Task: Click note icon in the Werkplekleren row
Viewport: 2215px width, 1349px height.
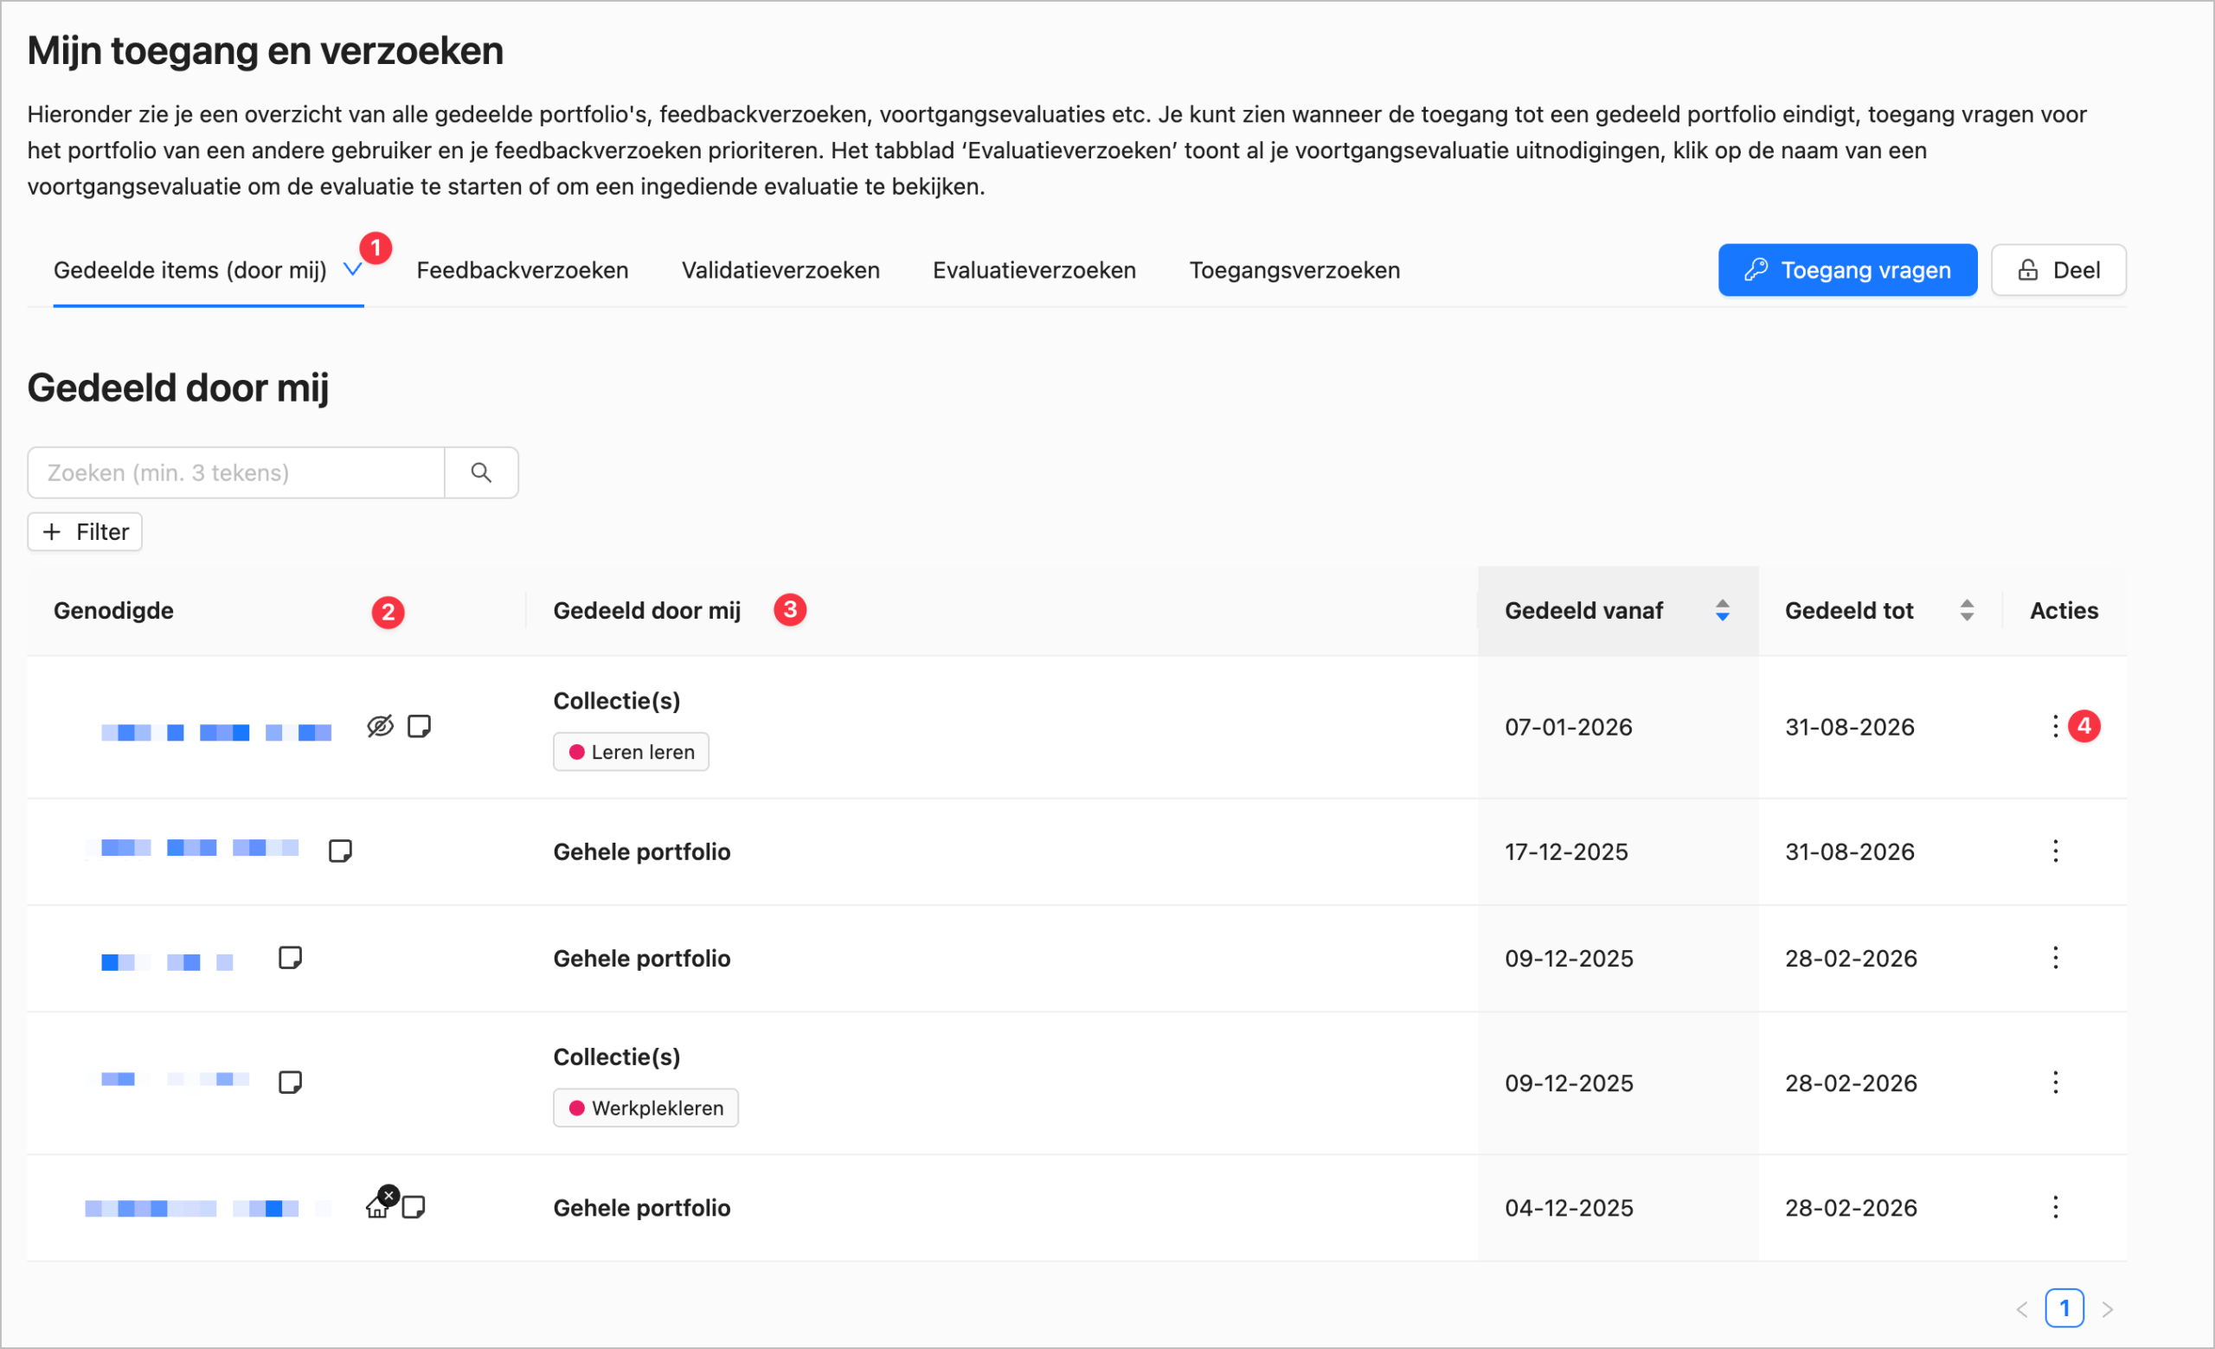Action: pos(290,1082)
